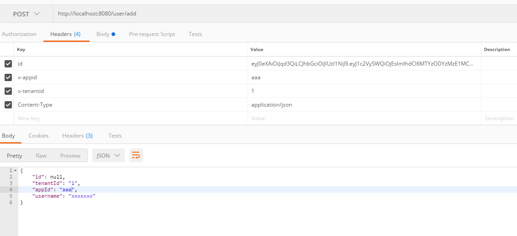Switch to Raw response view
The image size is (517, 236).
pyautogui.click(x=41, y=156)
